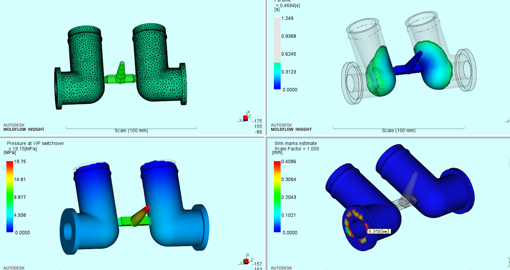Viewport: 510px width, 270px height.
Task: Click the 0.3123 legend value
Action: click(x=289, y=72)
